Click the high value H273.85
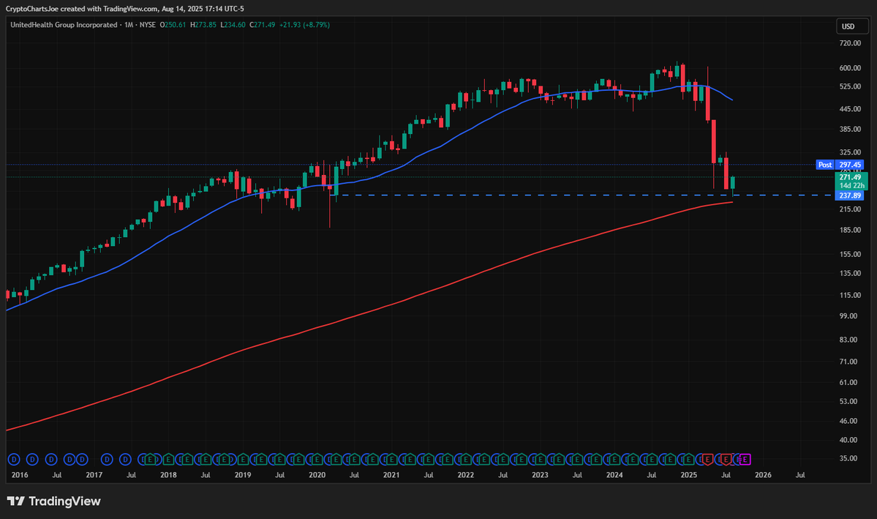The image size is (877, 519). pyautogui.click(x=203, y=25)
